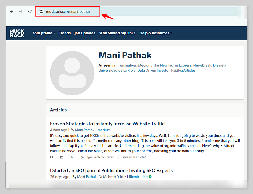253x194 pixels.
Task: Click the default profile avatar image
Action: point(72,73)
